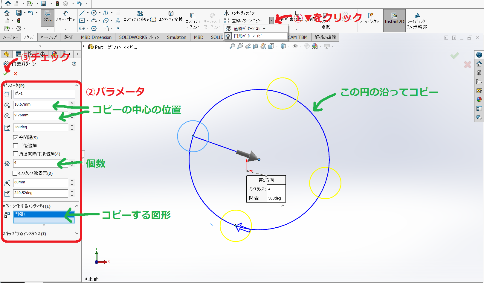The width and height of the screenshot is (484, 283).
Task: Select 円弧1 in entities to pattern list
Action: [44, 214]
